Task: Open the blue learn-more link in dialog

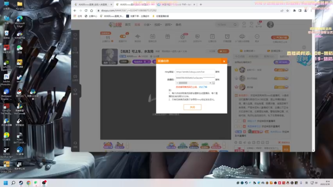Action: pos(203,87)
